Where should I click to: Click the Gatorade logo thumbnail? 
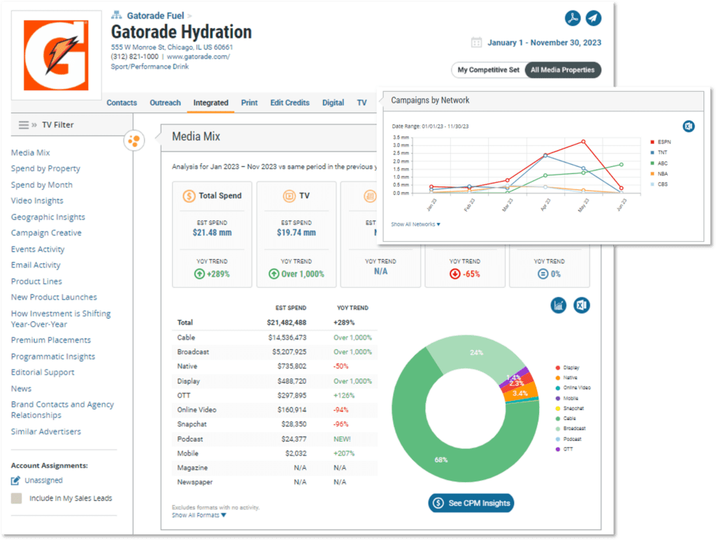pos(56,55)
